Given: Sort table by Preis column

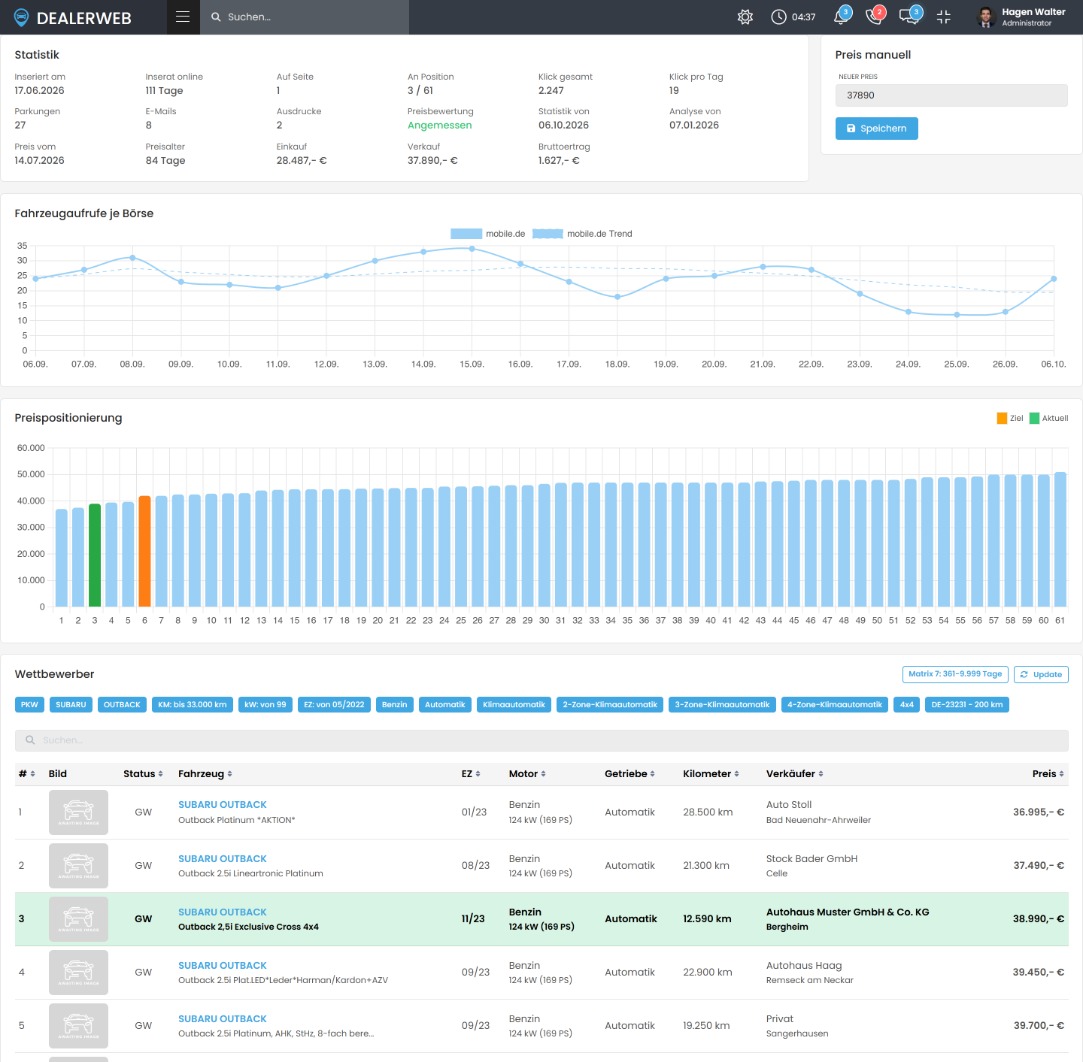Looking at the screenshot, I should (1048, 774).
